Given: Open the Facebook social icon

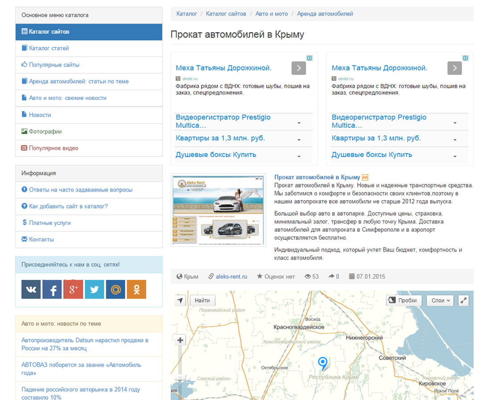Looking at the screenshot, I should 52,290.
